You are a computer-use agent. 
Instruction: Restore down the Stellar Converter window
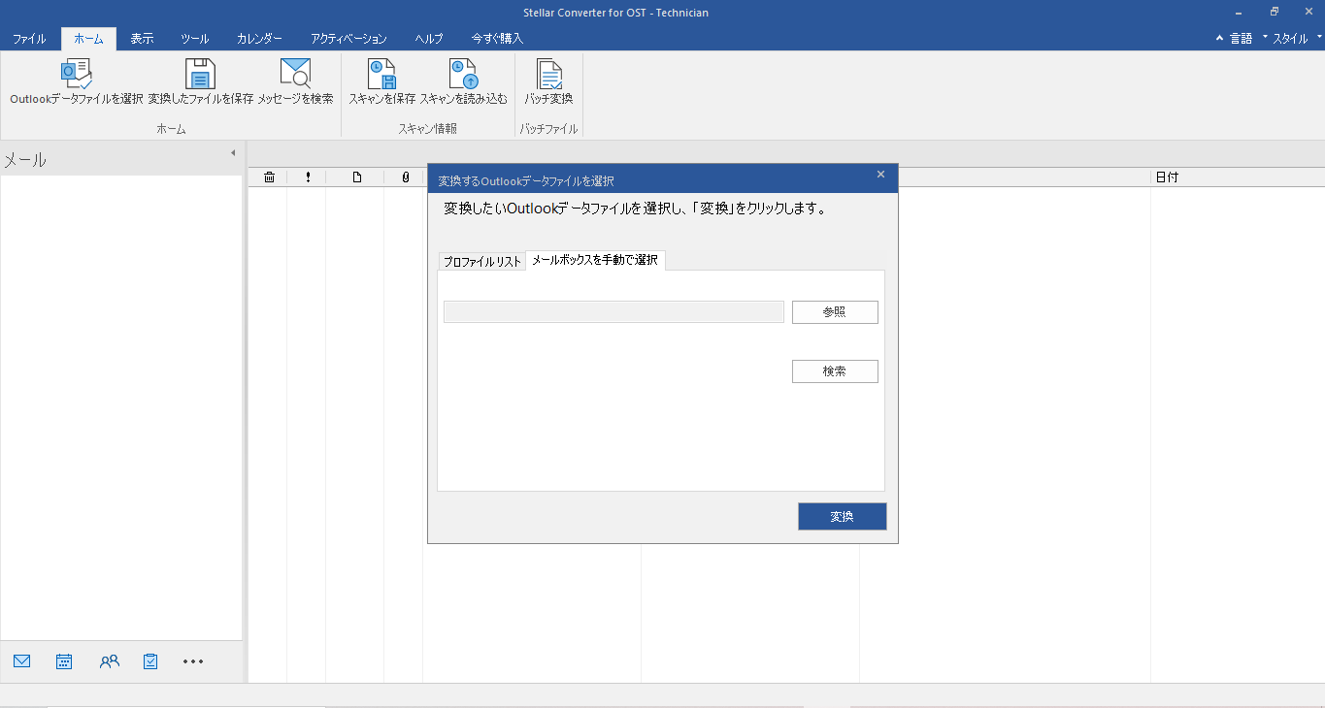coord(1274,13)
